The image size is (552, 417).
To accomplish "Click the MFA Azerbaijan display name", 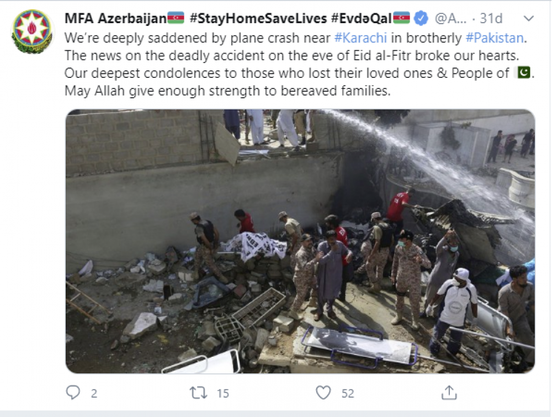I will click(115, 18).
